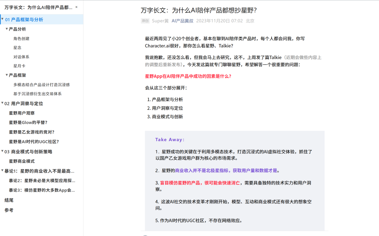Jump to "星野用户观察" section
The height and width of the screenshot is (236, 379).
[22, 113]
